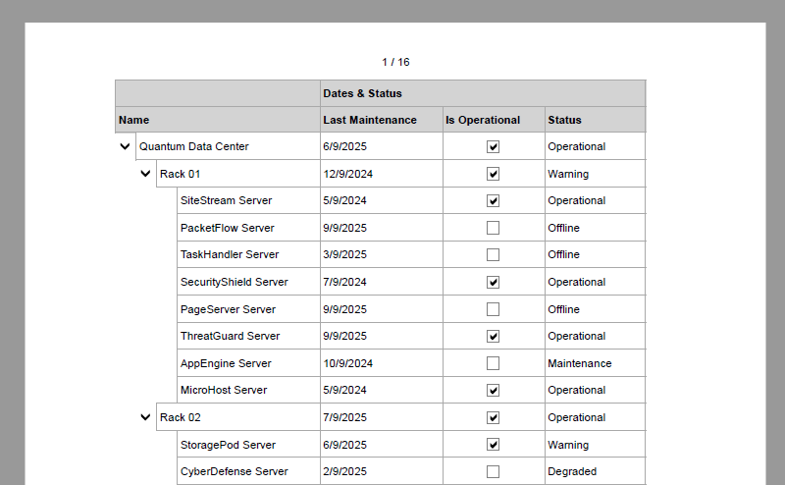Click the Name column header
This screenshot has width=785, height=485.
pyautogui.click(x=218, y=120)
